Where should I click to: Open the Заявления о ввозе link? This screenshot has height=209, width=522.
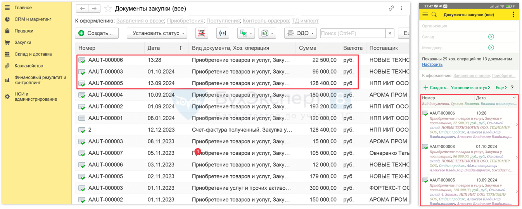pyautogui.click(x=140, y=21)
